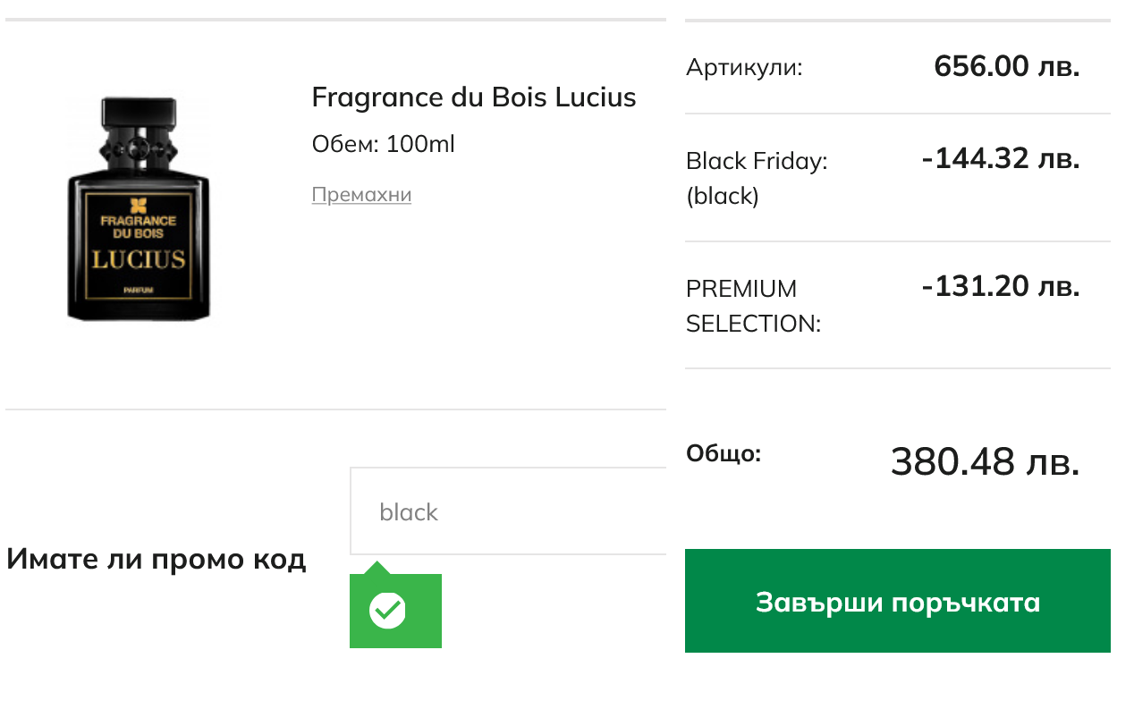Open the Lucius perfume bottle thumbnail
1134x709 pixels.
(x=139, y=210)
